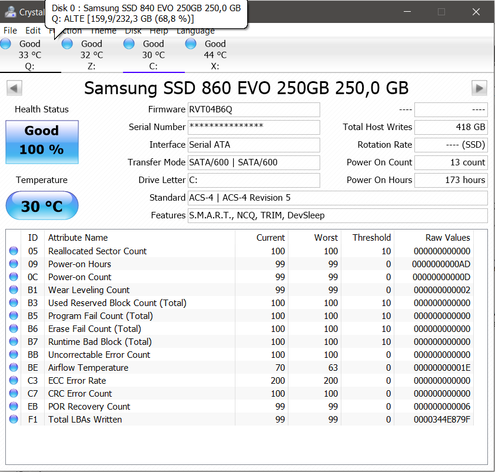495x472 pixels.
Task: Click the 30 °C temperature button
Action: (x=42, y=205)
